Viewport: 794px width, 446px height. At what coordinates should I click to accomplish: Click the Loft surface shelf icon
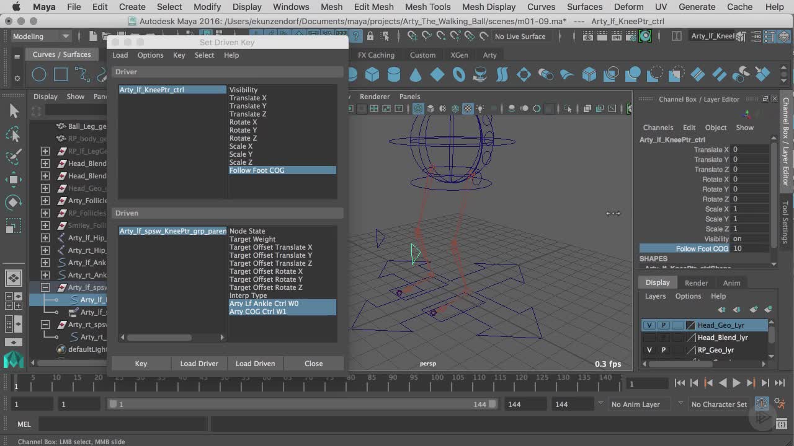pyautogui.click(x=502, y=75)
